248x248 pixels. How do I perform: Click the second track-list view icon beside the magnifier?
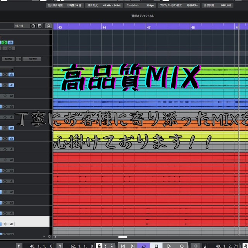point(39,26)
